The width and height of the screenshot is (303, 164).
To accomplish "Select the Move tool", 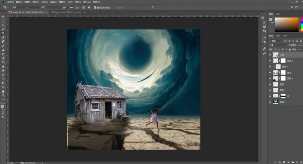I will point(3,17).
